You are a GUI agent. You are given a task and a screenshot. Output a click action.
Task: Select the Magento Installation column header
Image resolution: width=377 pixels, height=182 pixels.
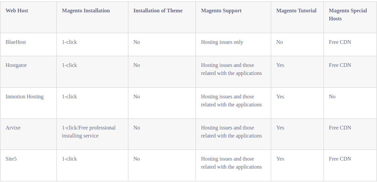[86, 11]
